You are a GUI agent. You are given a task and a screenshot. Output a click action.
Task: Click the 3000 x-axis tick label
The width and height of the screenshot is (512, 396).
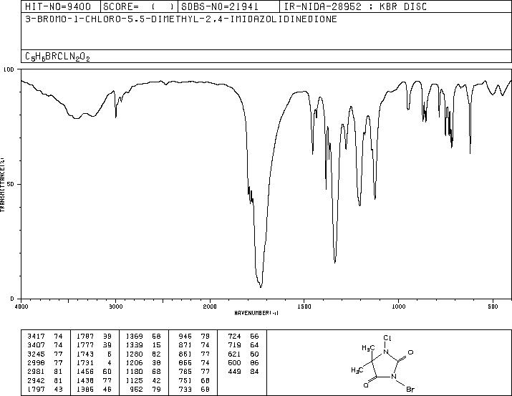coord(115,306)
